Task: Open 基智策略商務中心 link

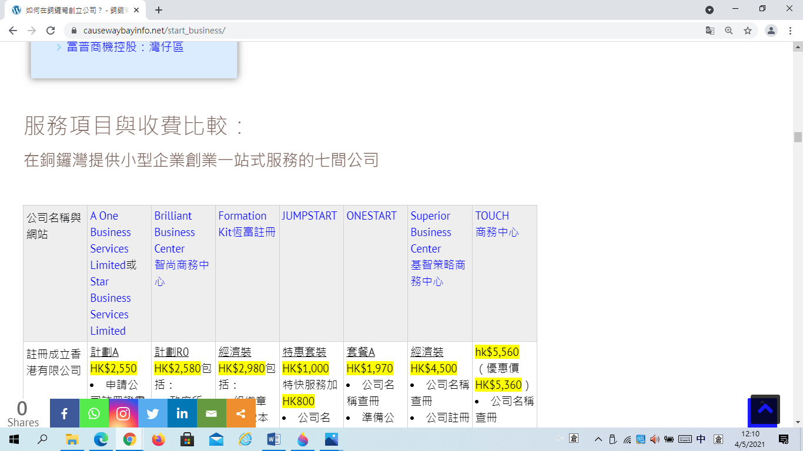Action: 438,273
